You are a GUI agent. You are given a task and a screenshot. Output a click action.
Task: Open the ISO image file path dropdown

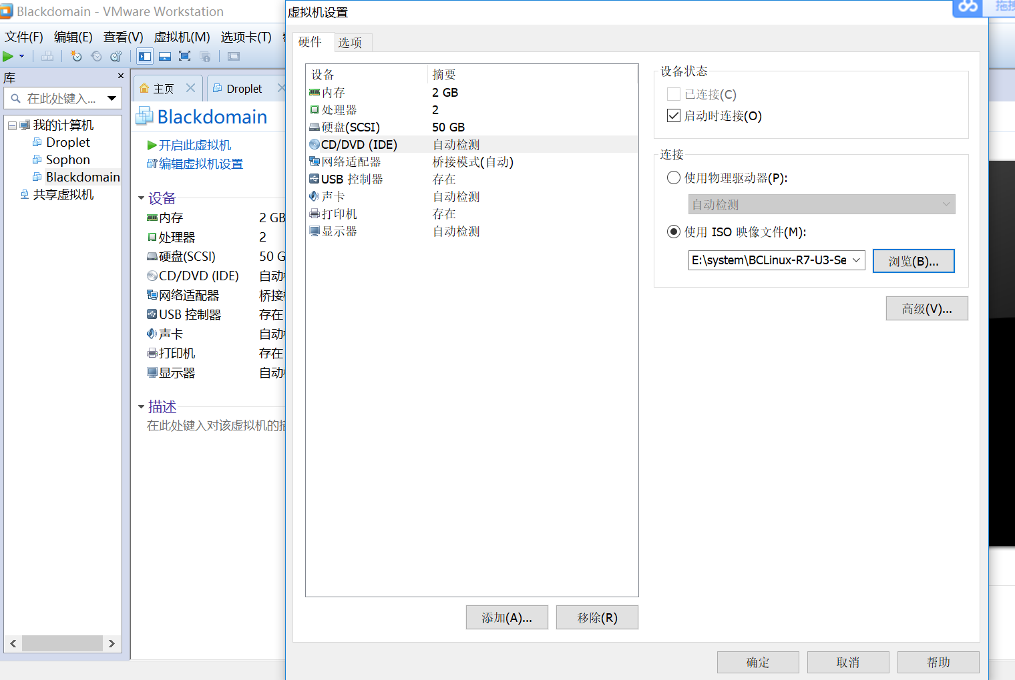pos(857,260)
